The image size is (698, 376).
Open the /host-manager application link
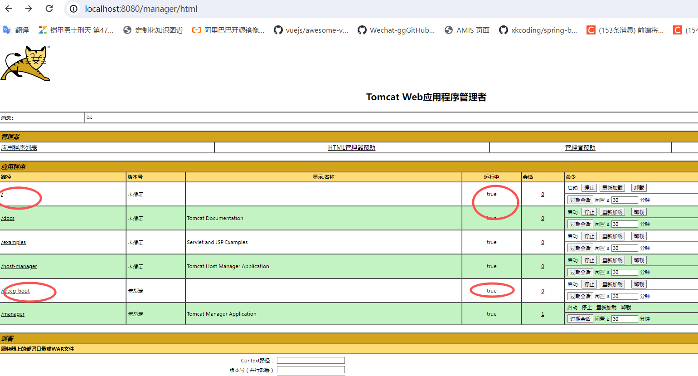[x=19, y=266]
